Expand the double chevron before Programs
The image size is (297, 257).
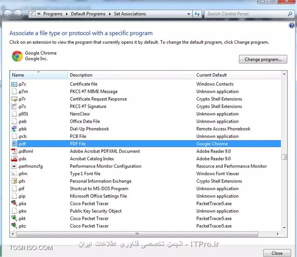(x=39, y=14)
